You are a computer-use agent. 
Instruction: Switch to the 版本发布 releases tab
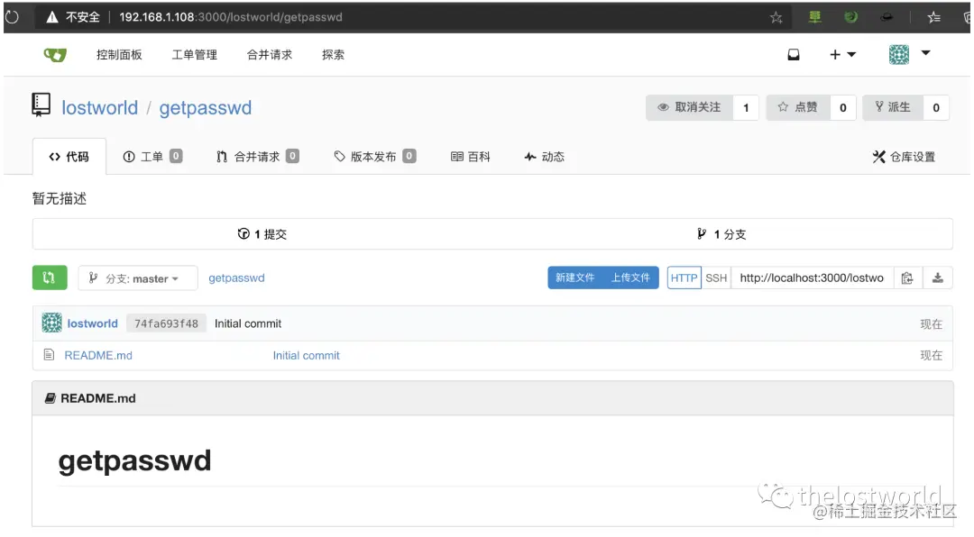(374, 157)
